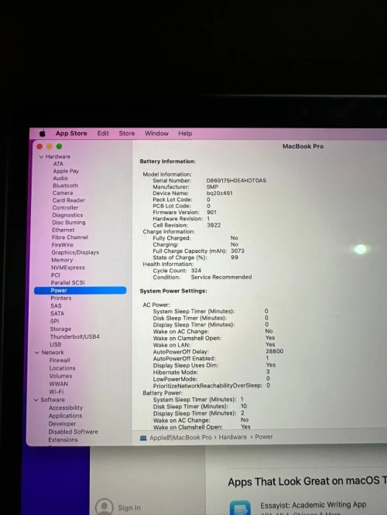
Task: Select Disc Burning in the sidebar
Action: (x=68, y=223)
